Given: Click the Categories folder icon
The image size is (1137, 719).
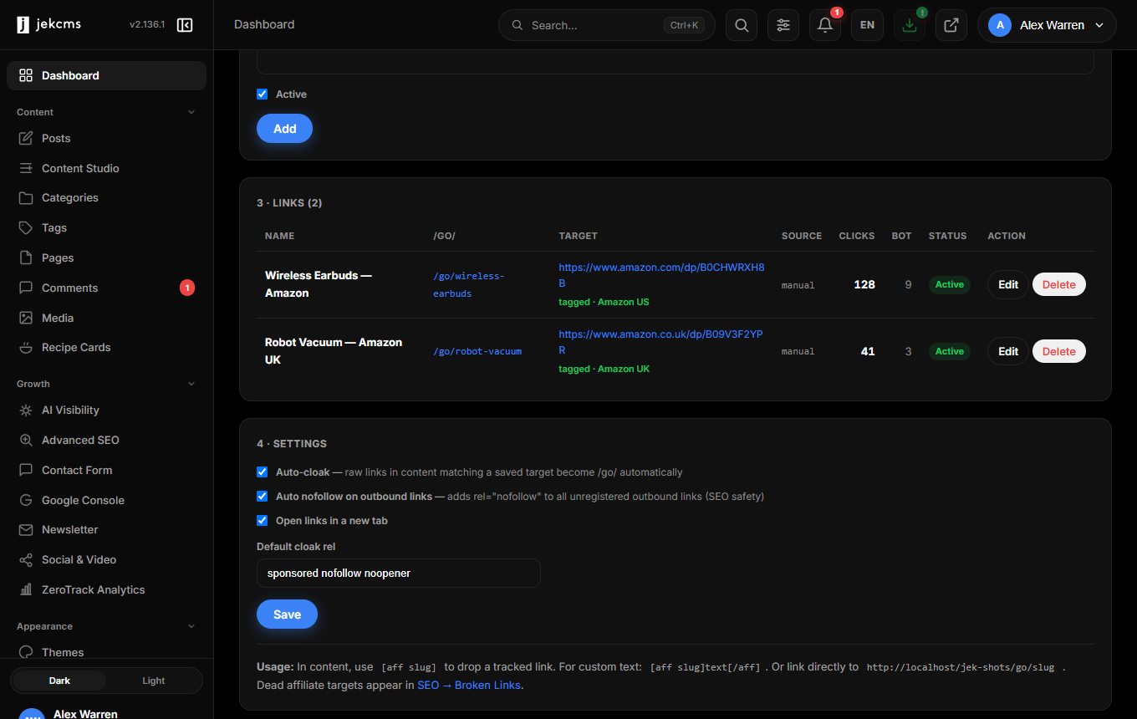Looking at the screenshot, I should (26, 198).
